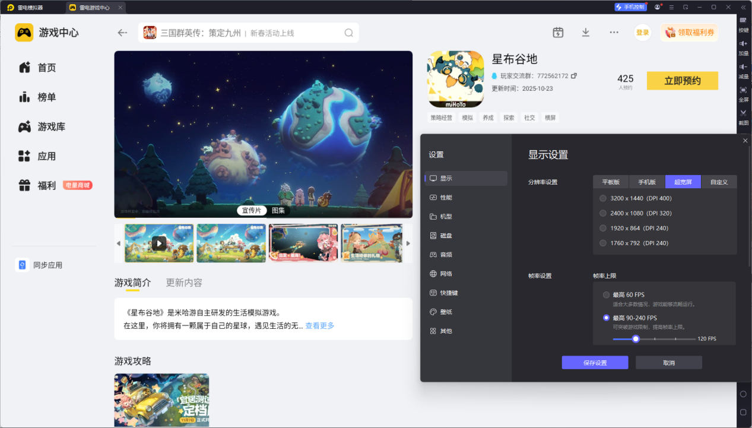Open 应用 apps in the sidebar

click(37, 157)
